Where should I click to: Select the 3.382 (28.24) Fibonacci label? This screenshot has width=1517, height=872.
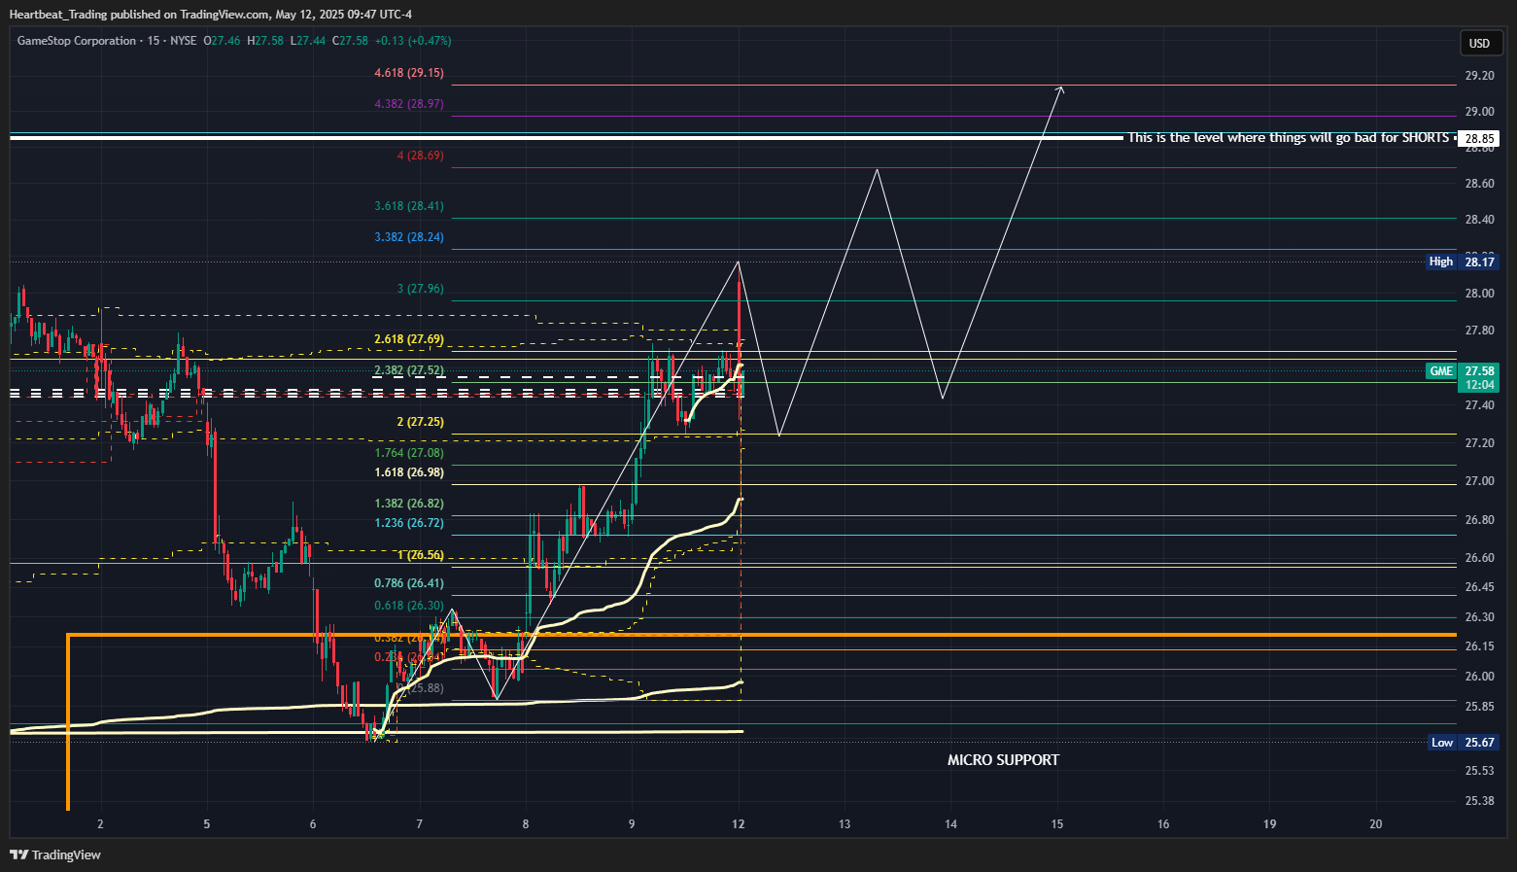point(409,237)
